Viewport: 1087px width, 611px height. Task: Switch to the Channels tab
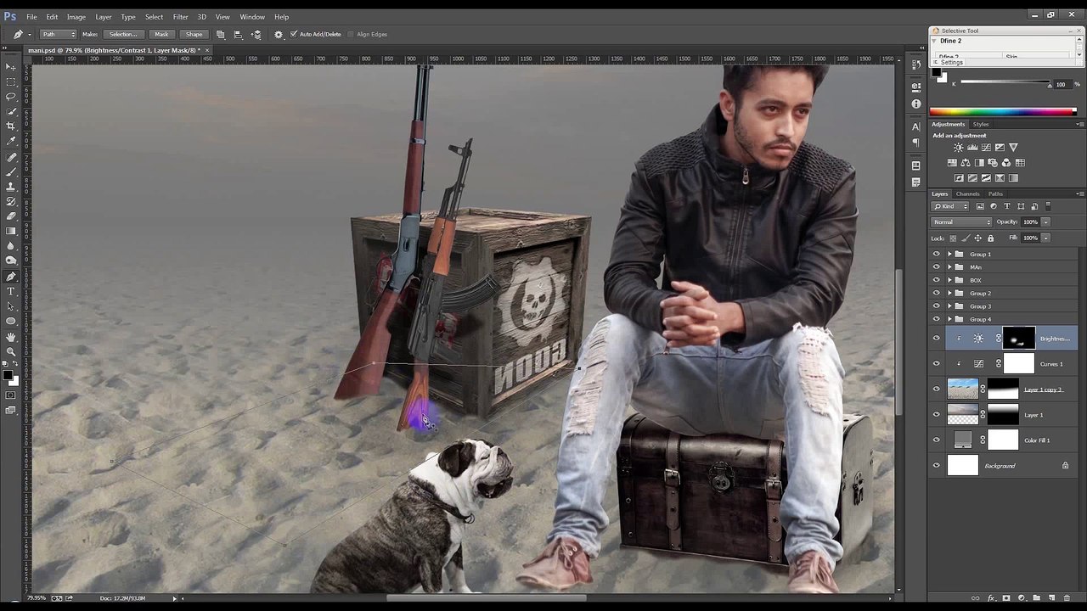968,193
